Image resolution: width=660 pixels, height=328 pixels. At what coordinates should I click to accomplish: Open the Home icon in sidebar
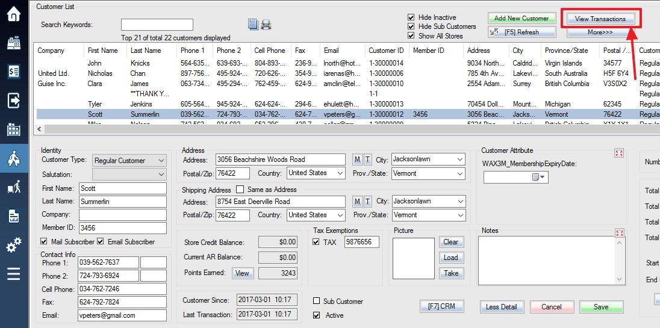tap(13, 14)
